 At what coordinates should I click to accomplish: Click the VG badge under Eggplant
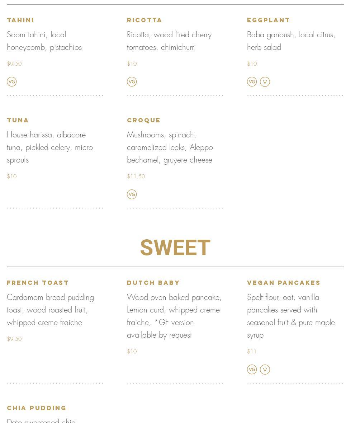[252, 82]
